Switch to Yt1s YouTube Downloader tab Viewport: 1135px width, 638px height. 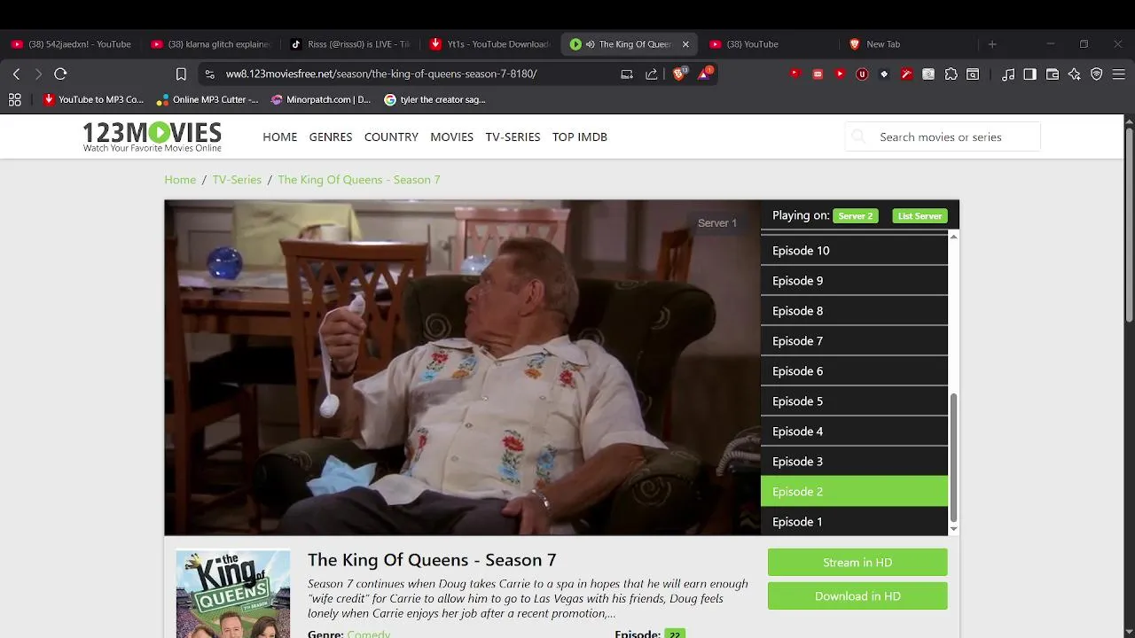tap(489, 44)
